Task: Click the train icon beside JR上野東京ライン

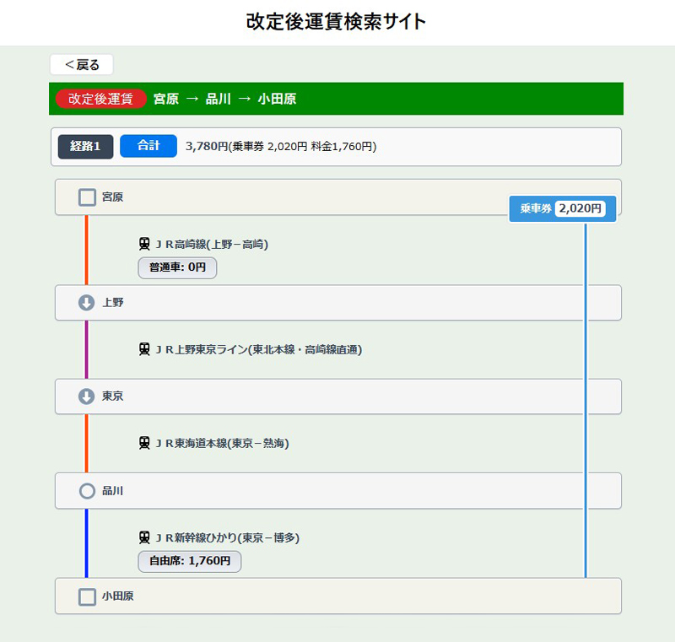Action: (x=144, y=348)
